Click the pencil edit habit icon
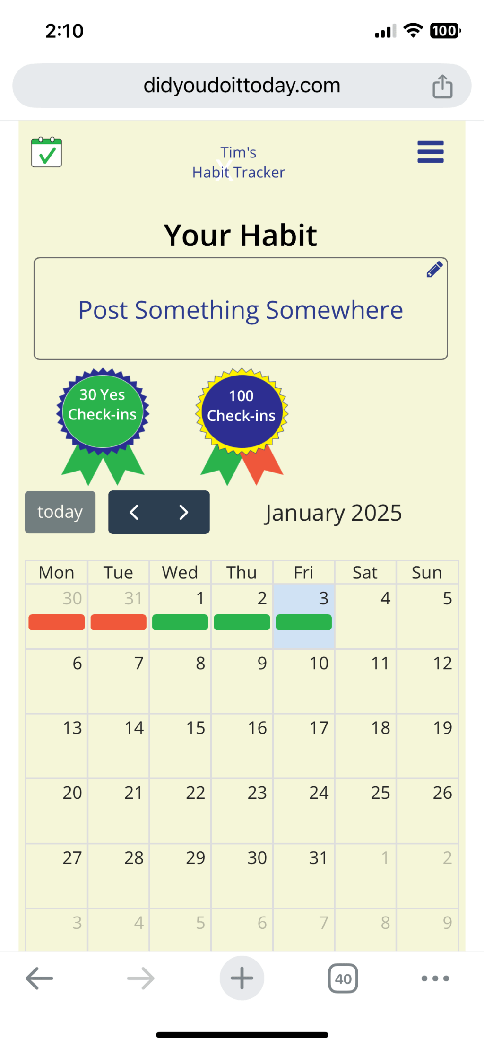Image resolution: width=484 pixels, height=1048 pixels. 434,270
